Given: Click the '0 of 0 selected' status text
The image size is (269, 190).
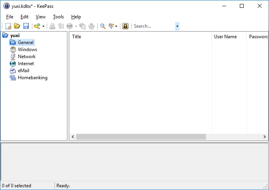Looking at the screenshot, I should point(16,186).
